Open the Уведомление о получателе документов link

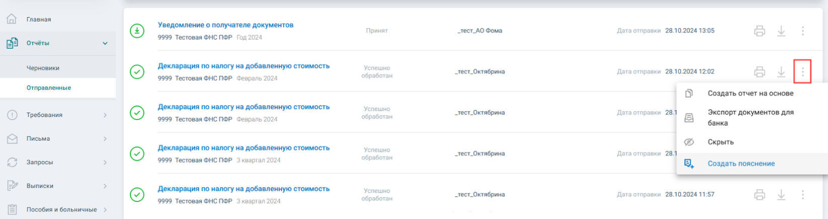(225, 25)
